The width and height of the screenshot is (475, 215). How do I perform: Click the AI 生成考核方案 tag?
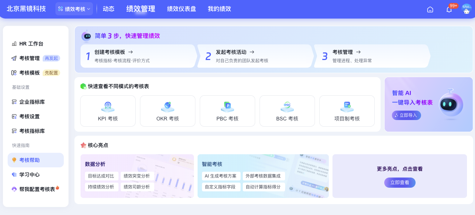pyautogui.click(x=221, y=176)
